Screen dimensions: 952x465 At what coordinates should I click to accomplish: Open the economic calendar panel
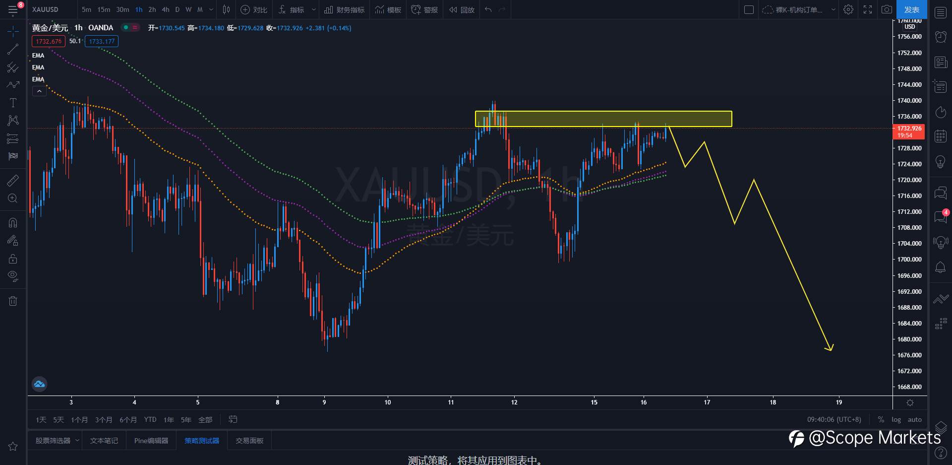[941, 136]
